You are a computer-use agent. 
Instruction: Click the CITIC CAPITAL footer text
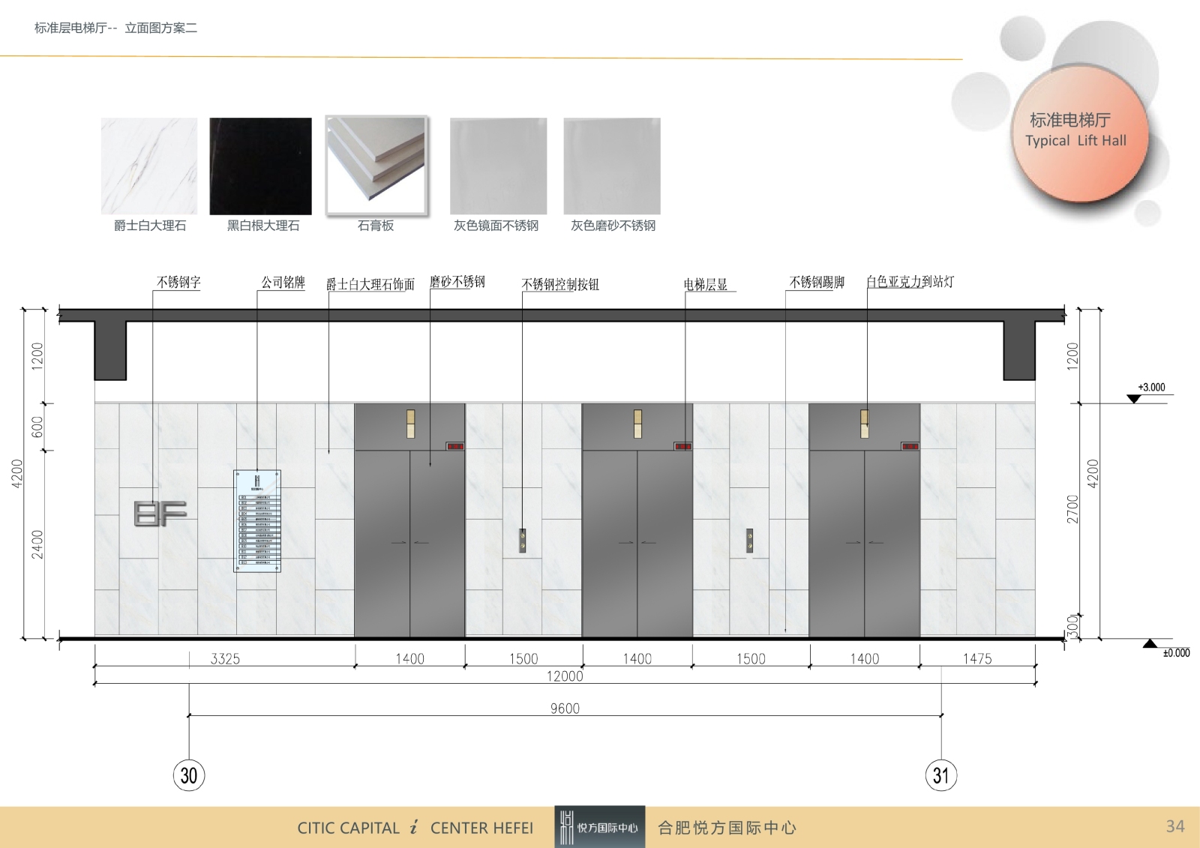tap(349, 828)
